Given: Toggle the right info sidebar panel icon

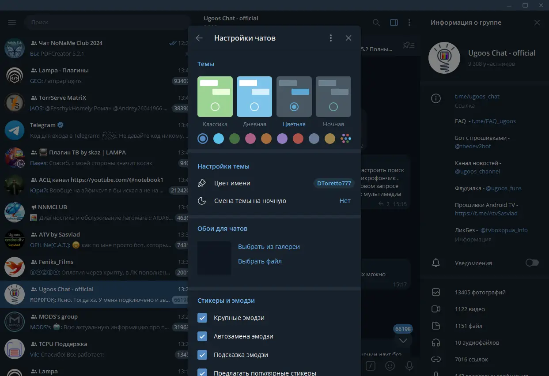Looking at the screenshot, I should pyautogui.click(x=394, y=23).
